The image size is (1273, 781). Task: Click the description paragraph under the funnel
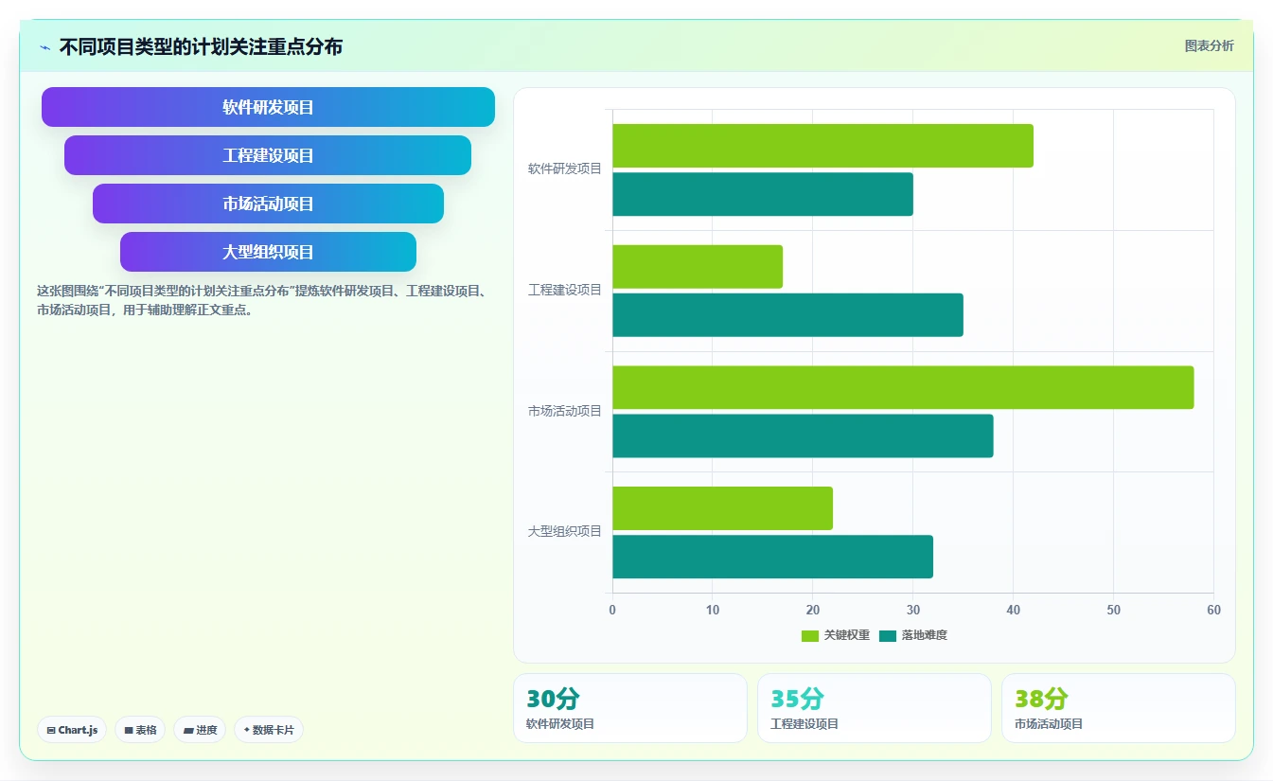(262, 300)
